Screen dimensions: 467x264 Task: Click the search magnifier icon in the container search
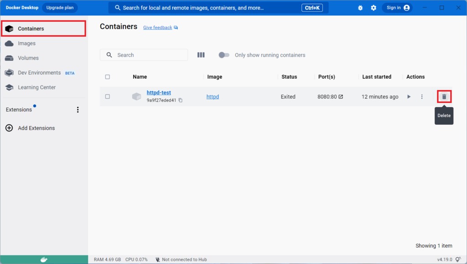[x=109, y=55]
